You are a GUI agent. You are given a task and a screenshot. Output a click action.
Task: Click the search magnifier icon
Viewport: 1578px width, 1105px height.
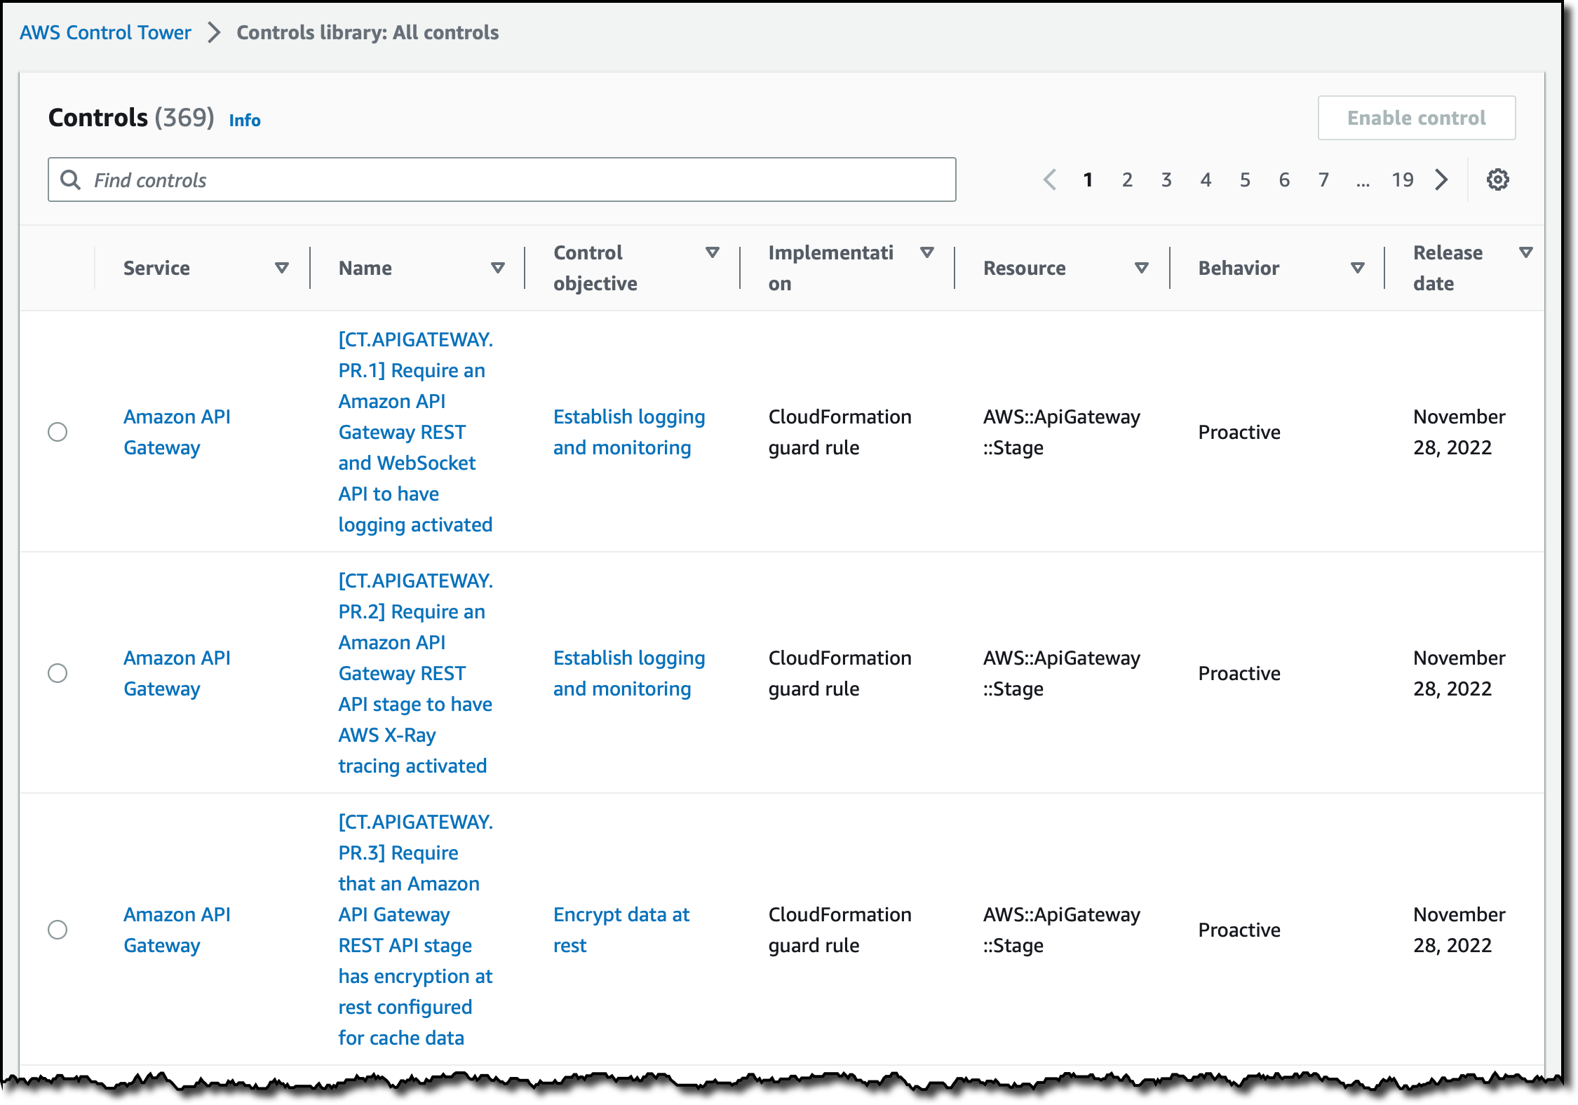tap(70, 179)
